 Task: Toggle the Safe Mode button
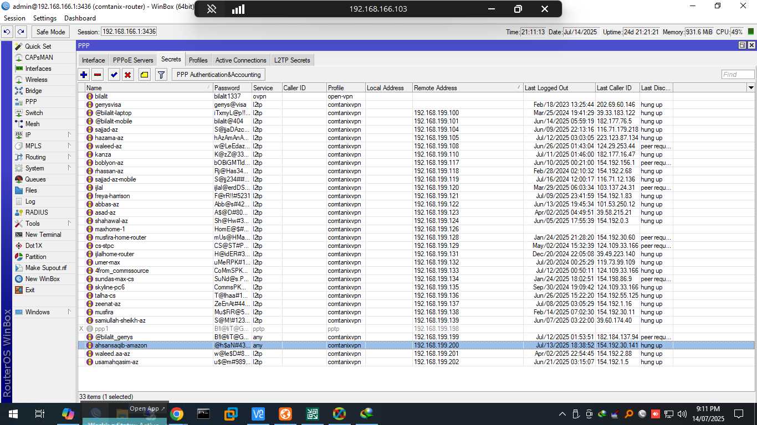50,32
